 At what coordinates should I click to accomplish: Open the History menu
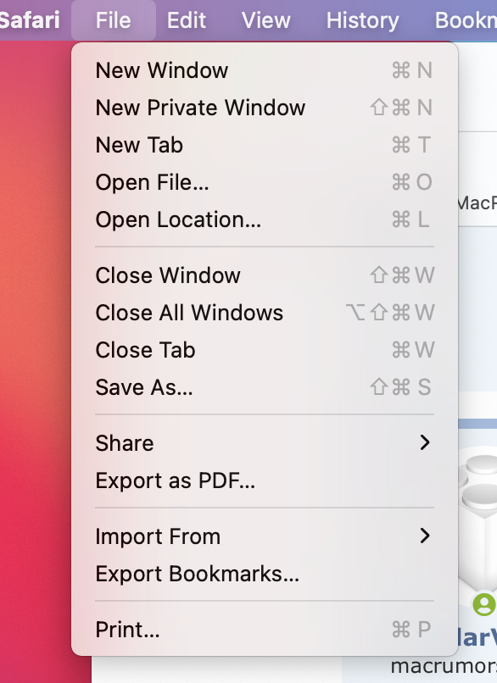[362, 20]
